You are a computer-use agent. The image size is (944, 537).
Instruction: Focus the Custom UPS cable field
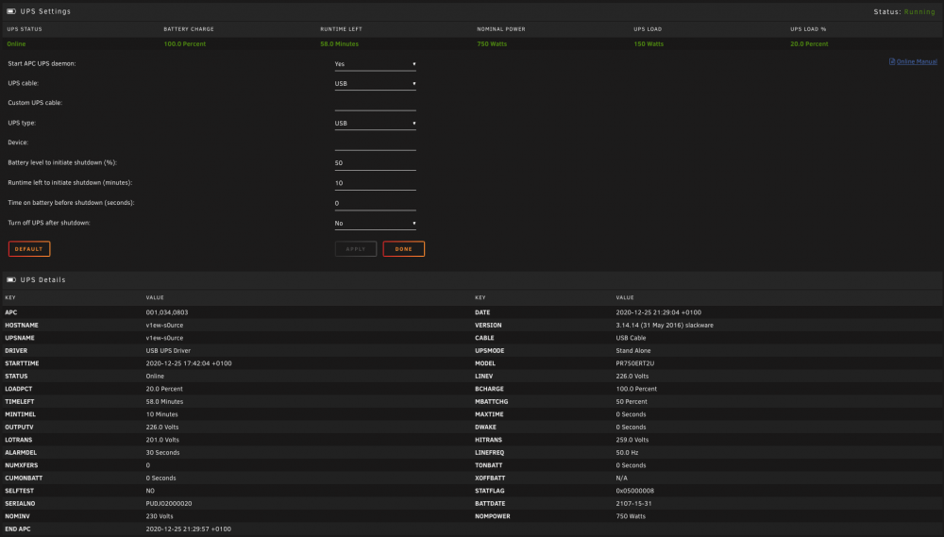point(375,104)
